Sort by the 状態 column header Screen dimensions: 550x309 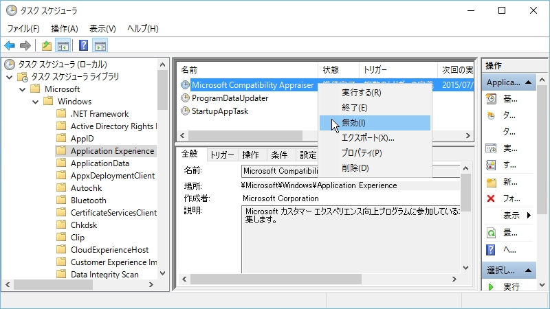[x=338, y=70]
